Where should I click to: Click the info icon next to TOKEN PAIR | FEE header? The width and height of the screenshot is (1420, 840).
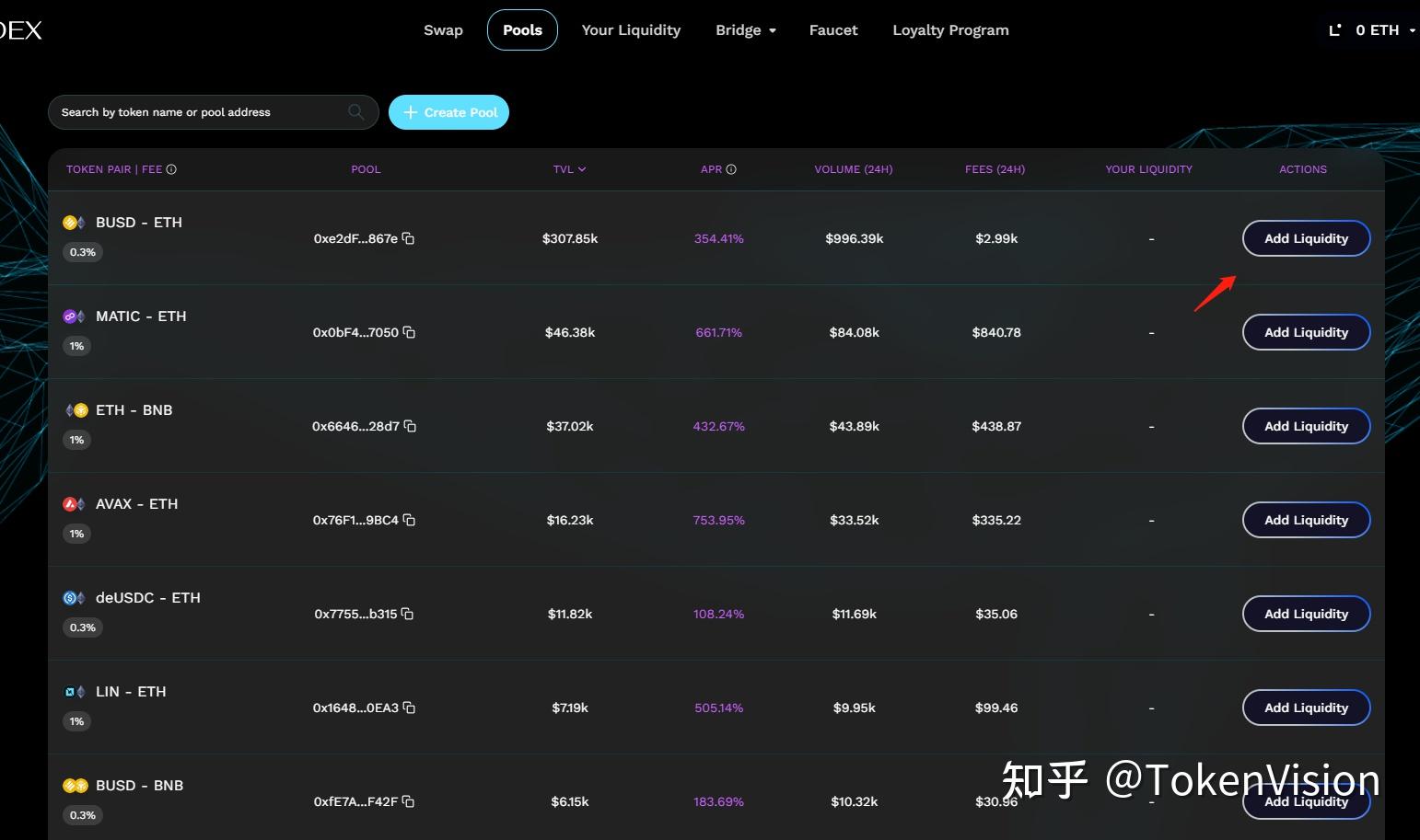[173, 169]
